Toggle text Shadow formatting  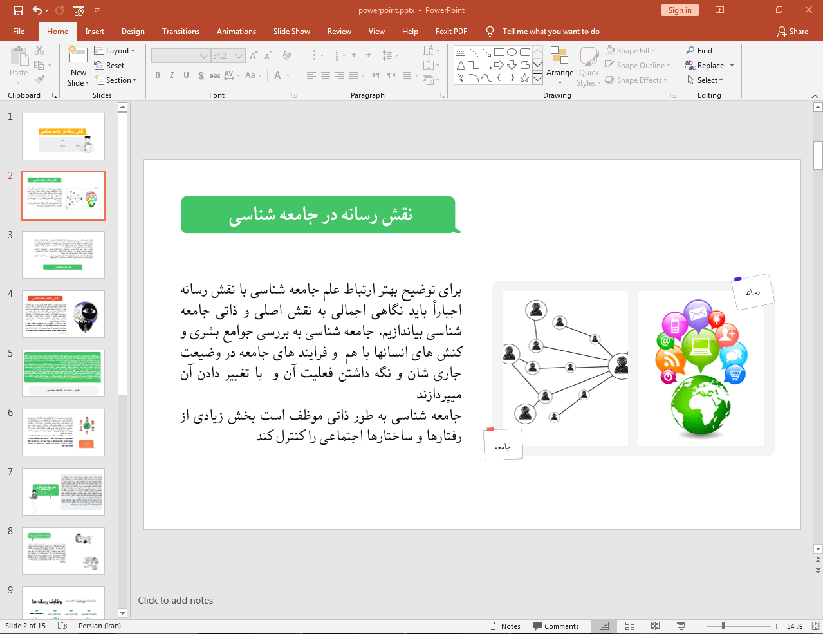tap(201, 75)
